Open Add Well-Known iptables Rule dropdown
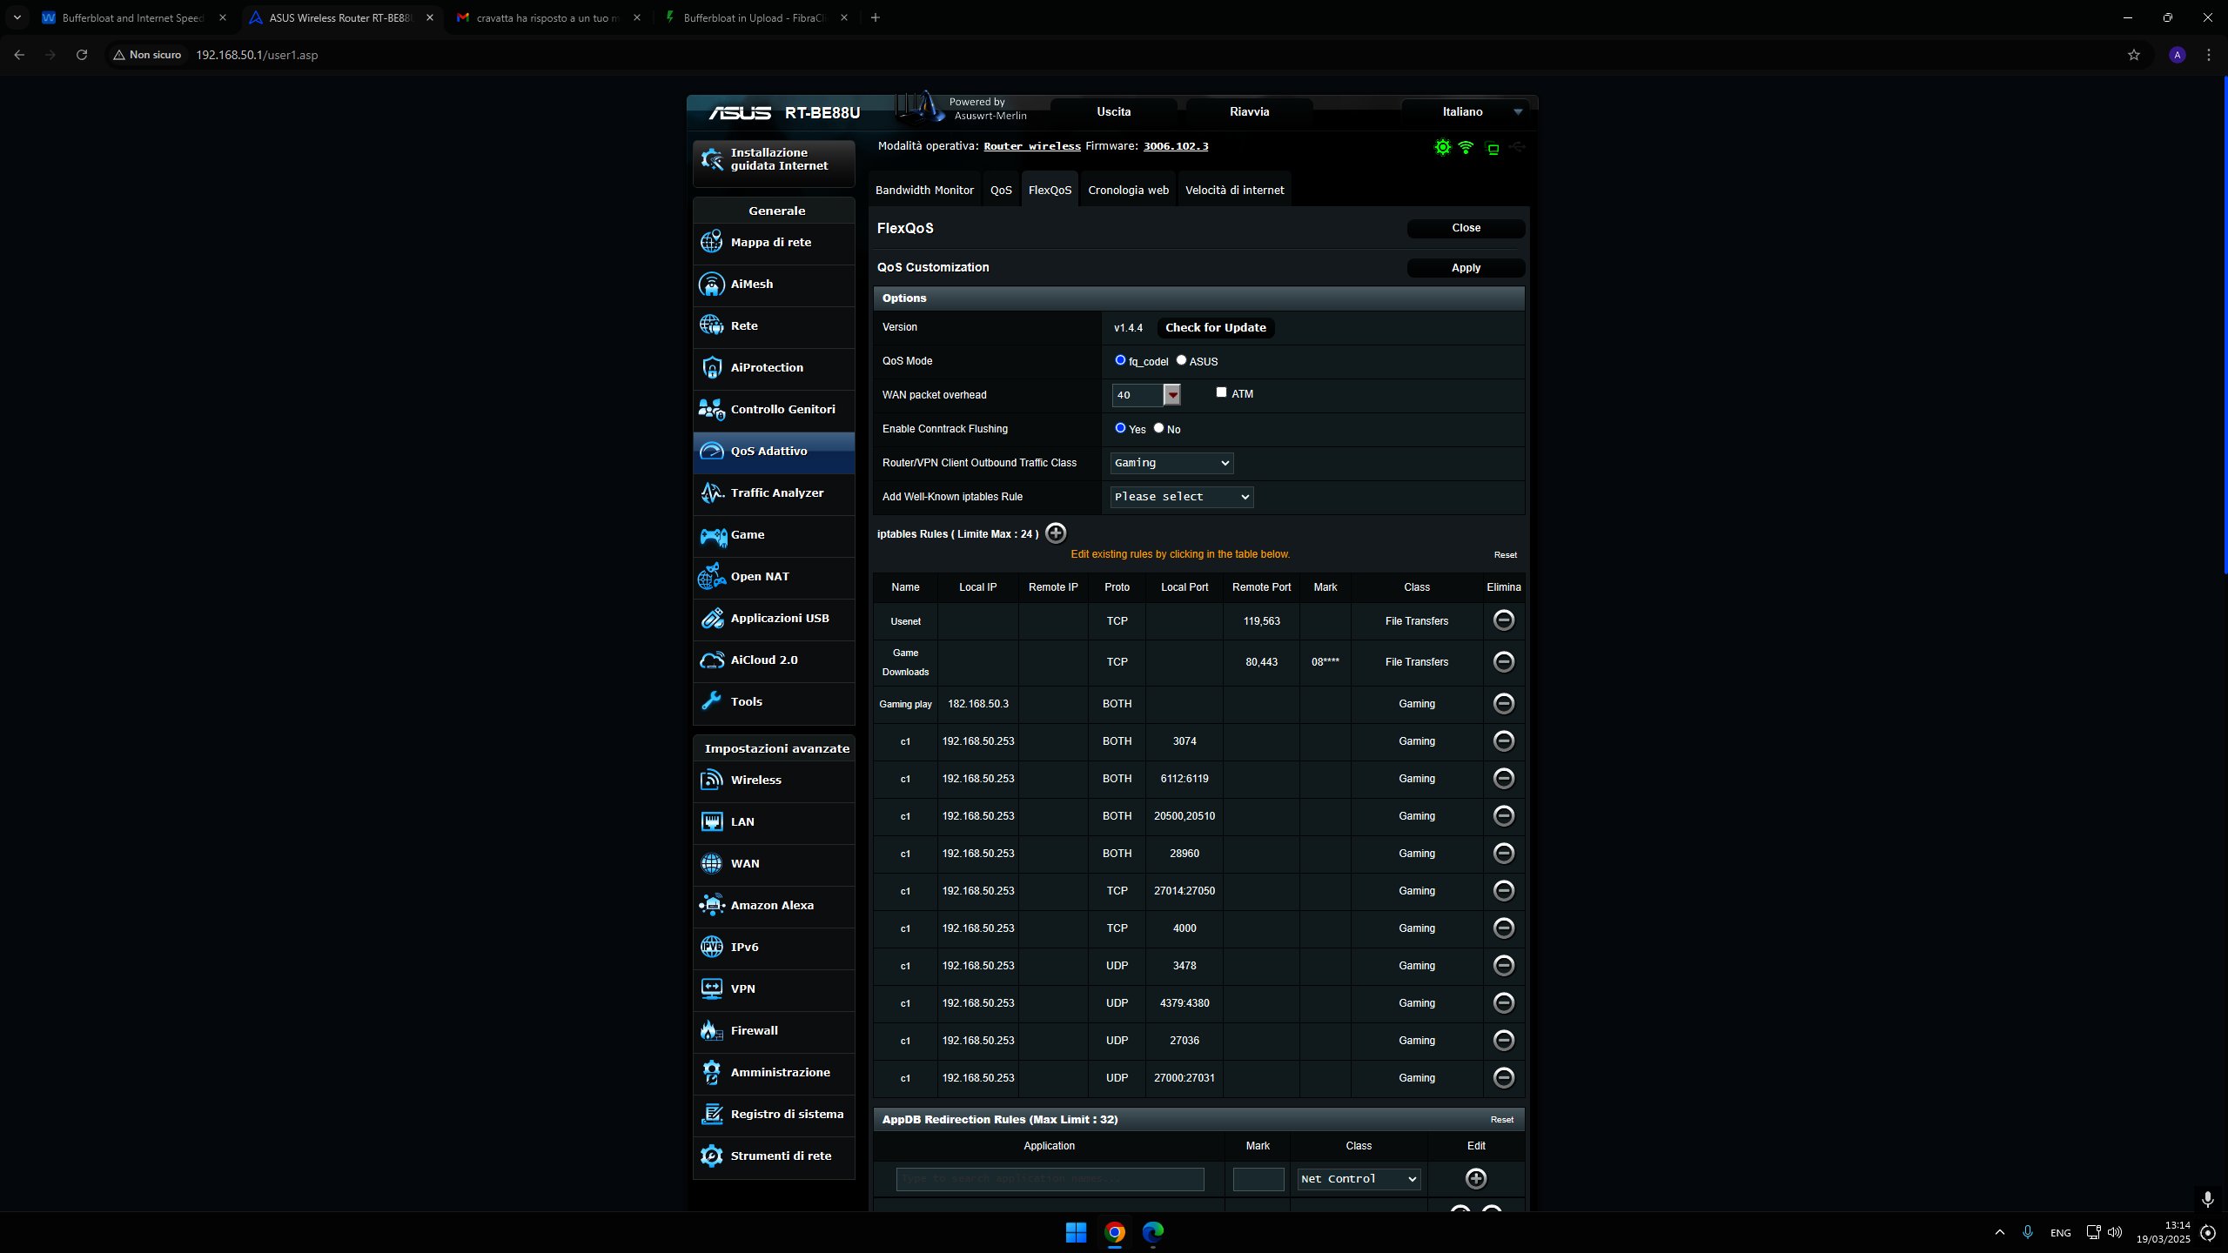 1182,497
